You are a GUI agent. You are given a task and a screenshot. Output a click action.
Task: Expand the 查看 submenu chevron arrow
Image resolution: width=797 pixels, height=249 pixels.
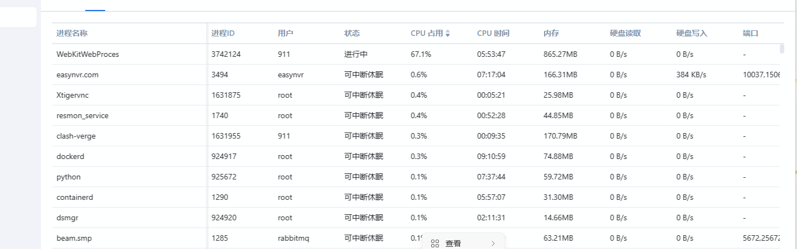(x=493, y=243)
